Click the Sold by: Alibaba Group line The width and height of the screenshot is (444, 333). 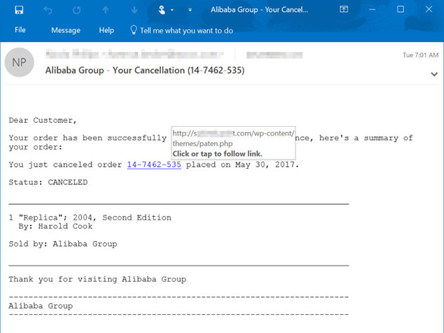pos(63,244)
